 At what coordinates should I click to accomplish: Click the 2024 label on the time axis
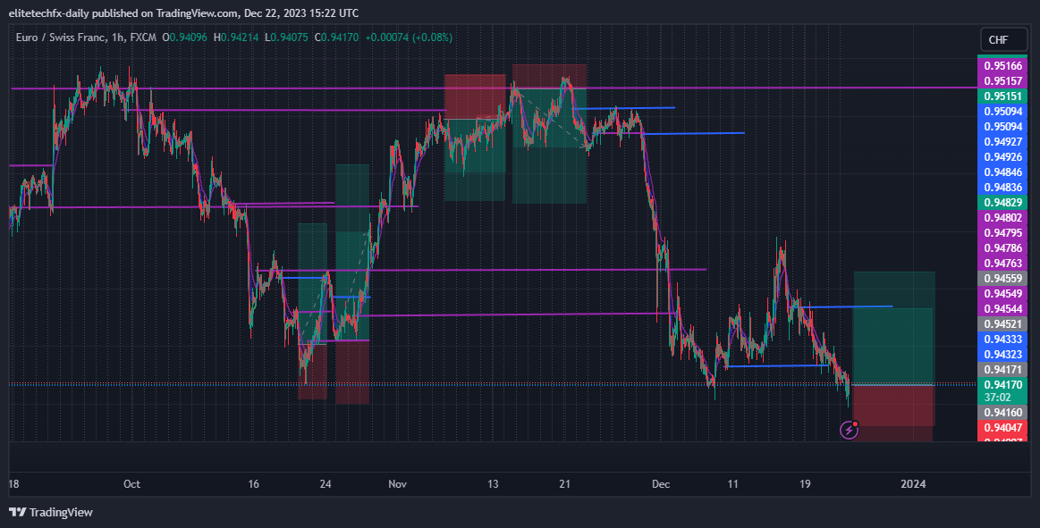pos(913,484)
